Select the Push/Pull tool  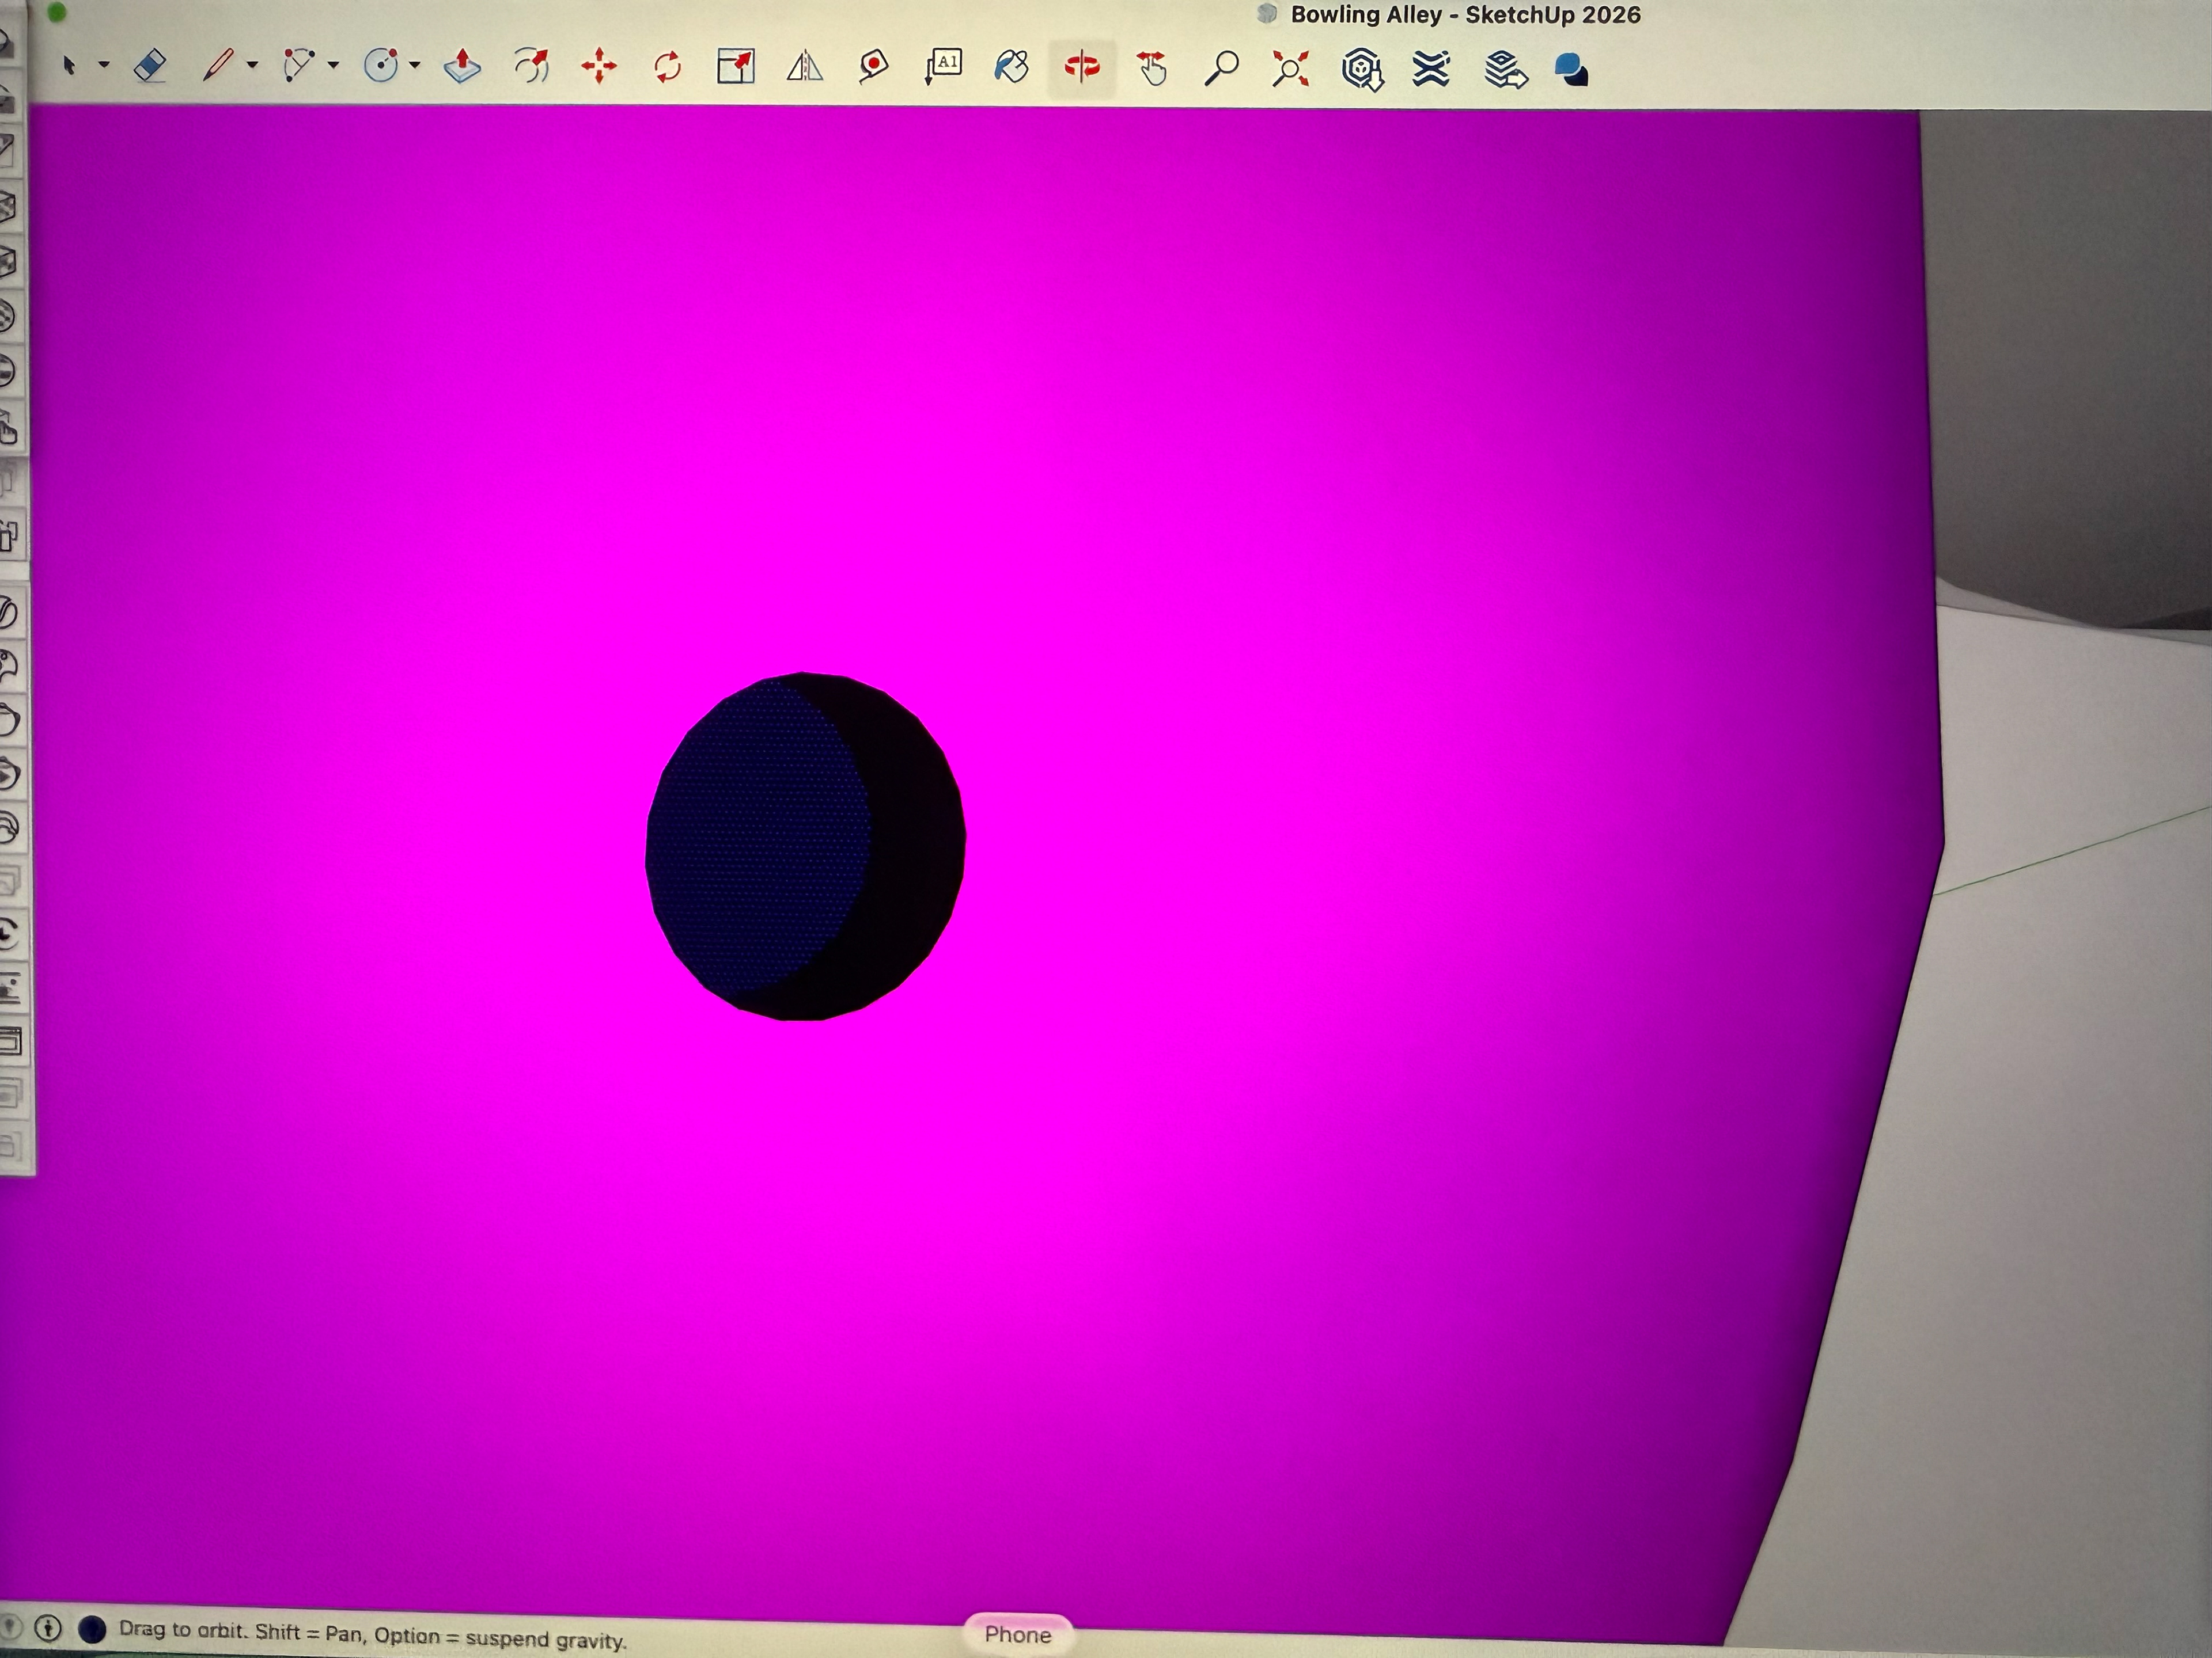click(x=462, y=66)
